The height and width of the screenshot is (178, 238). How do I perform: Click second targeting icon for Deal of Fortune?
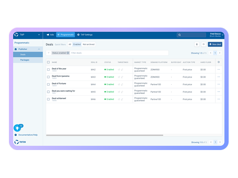point(122,84)
